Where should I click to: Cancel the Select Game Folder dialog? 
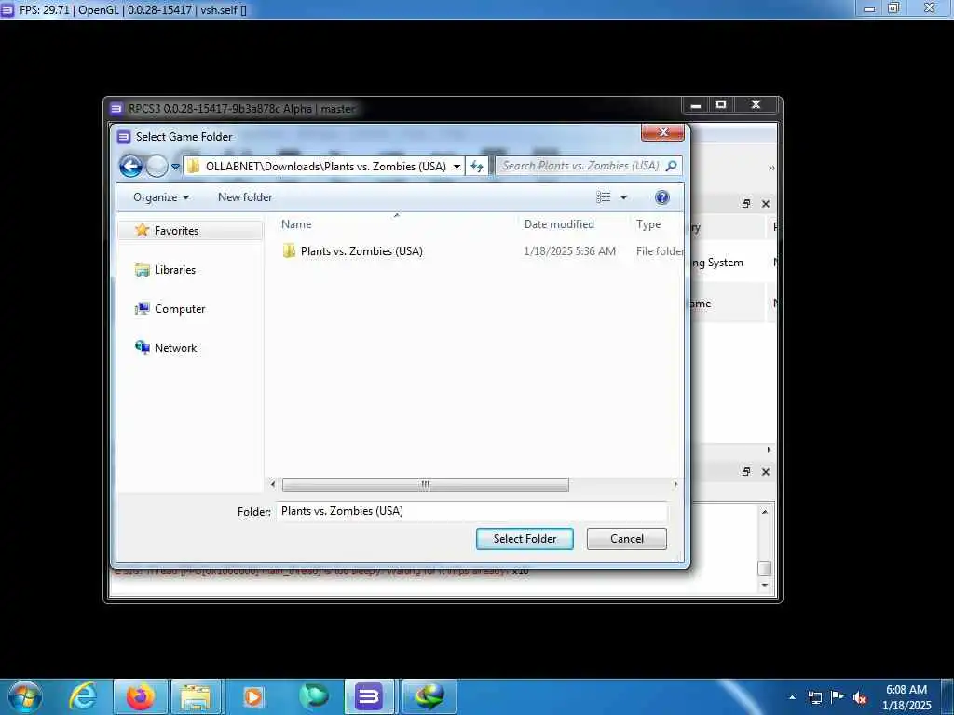click(627, 539)
